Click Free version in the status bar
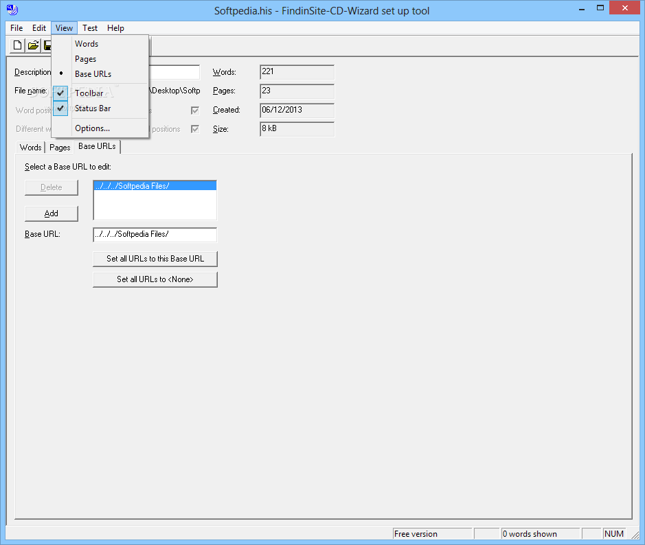The height and width of the screenshot is (545, 645). click(x=432, y=533)
